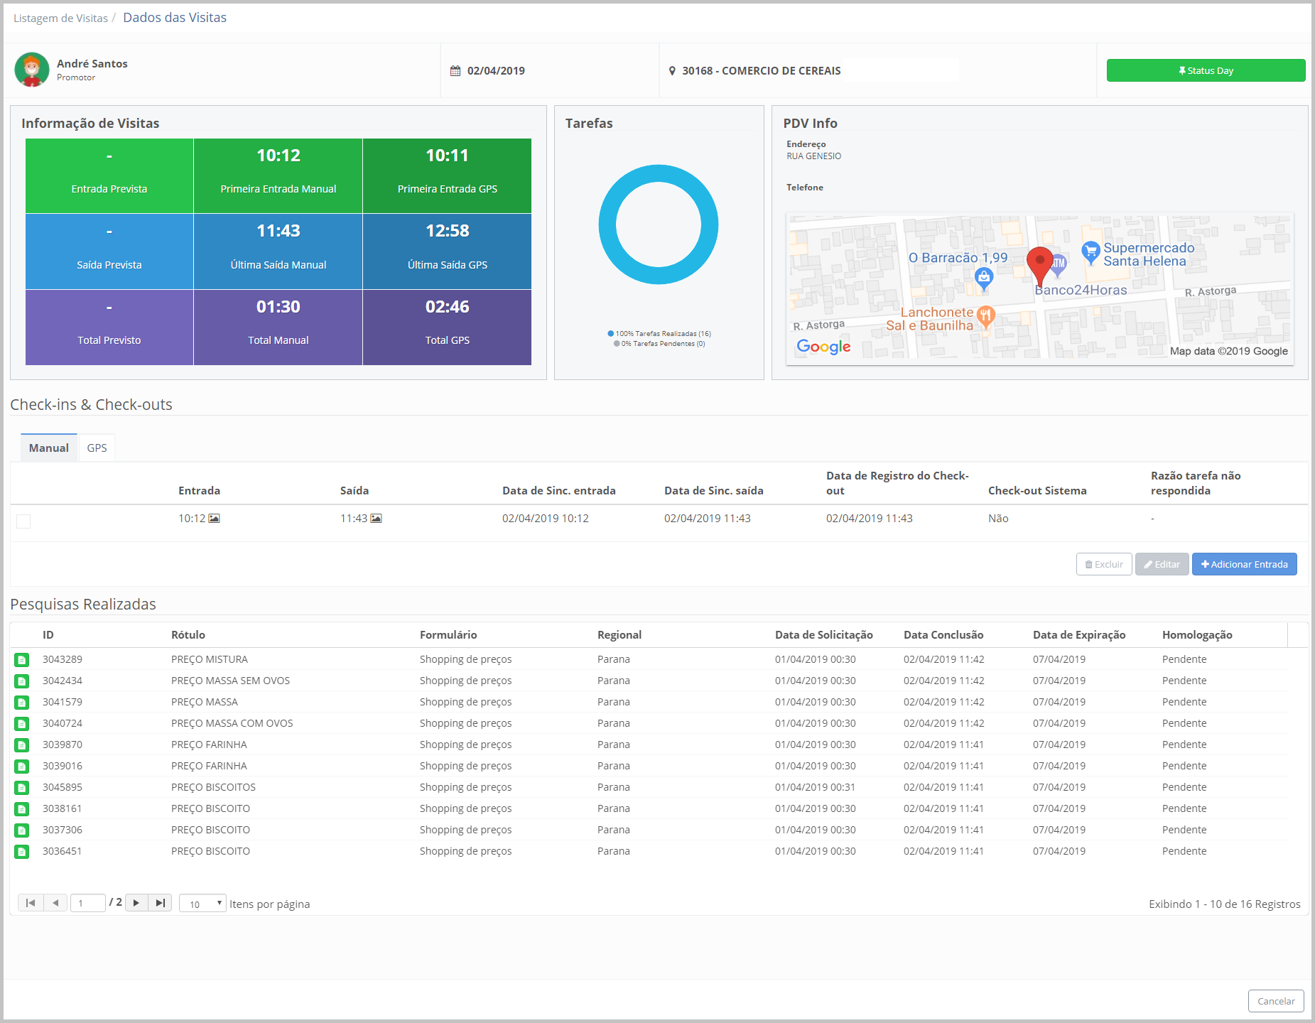1315x1023 pixels.
Task: Select the check-in row checkbox
Action: pyautogui.click(x=23, y=521)
